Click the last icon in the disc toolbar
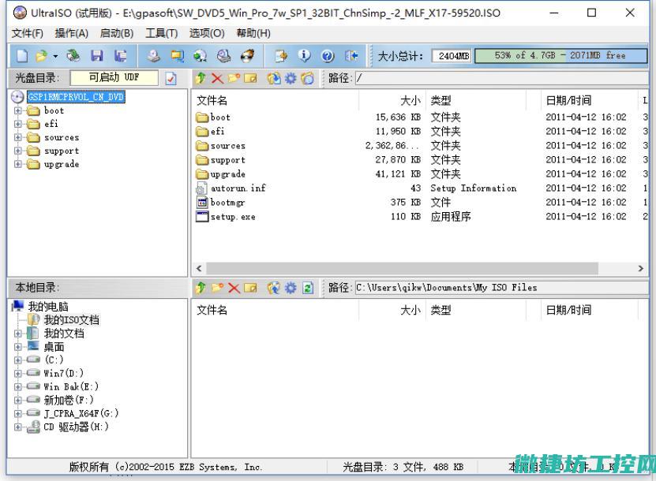Image resolution: width=656 pixels, height=481 pixels. pos(307,78)
